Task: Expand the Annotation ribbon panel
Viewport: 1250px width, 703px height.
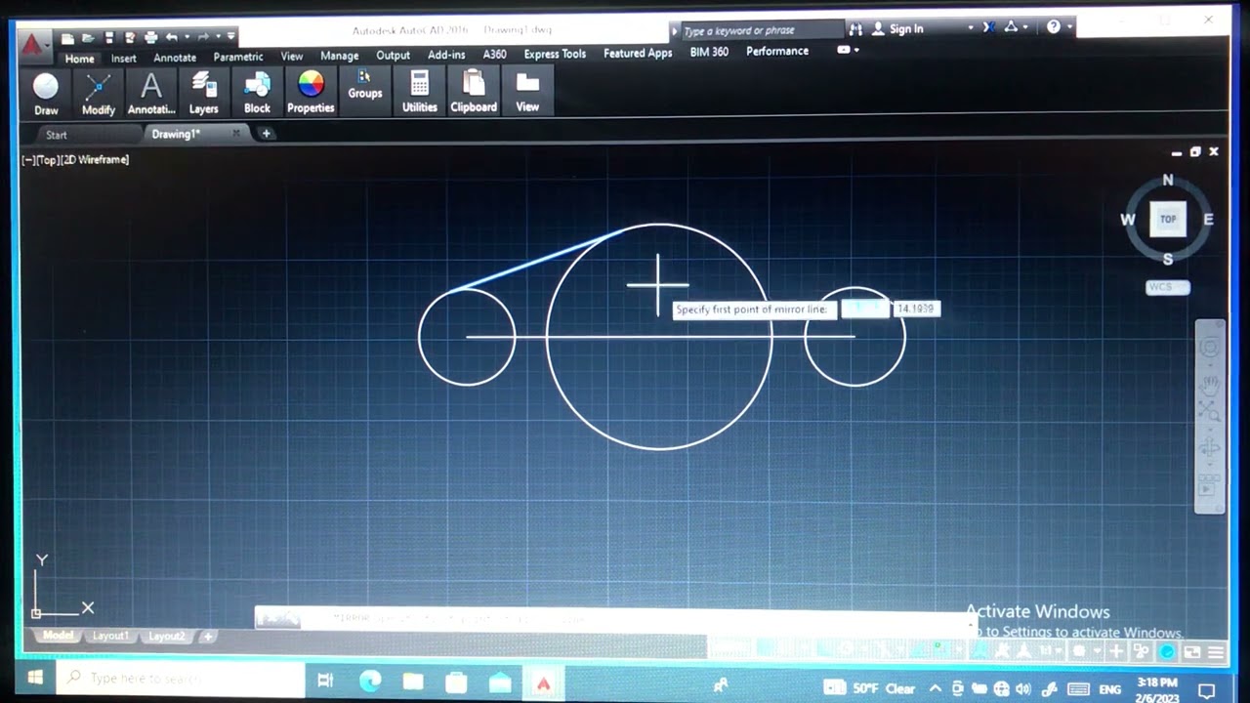Action: (x=151, y=95)
